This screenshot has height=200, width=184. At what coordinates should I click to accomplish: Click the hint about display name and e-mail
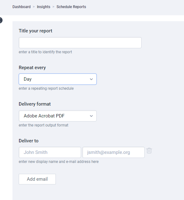coord(59,162)
